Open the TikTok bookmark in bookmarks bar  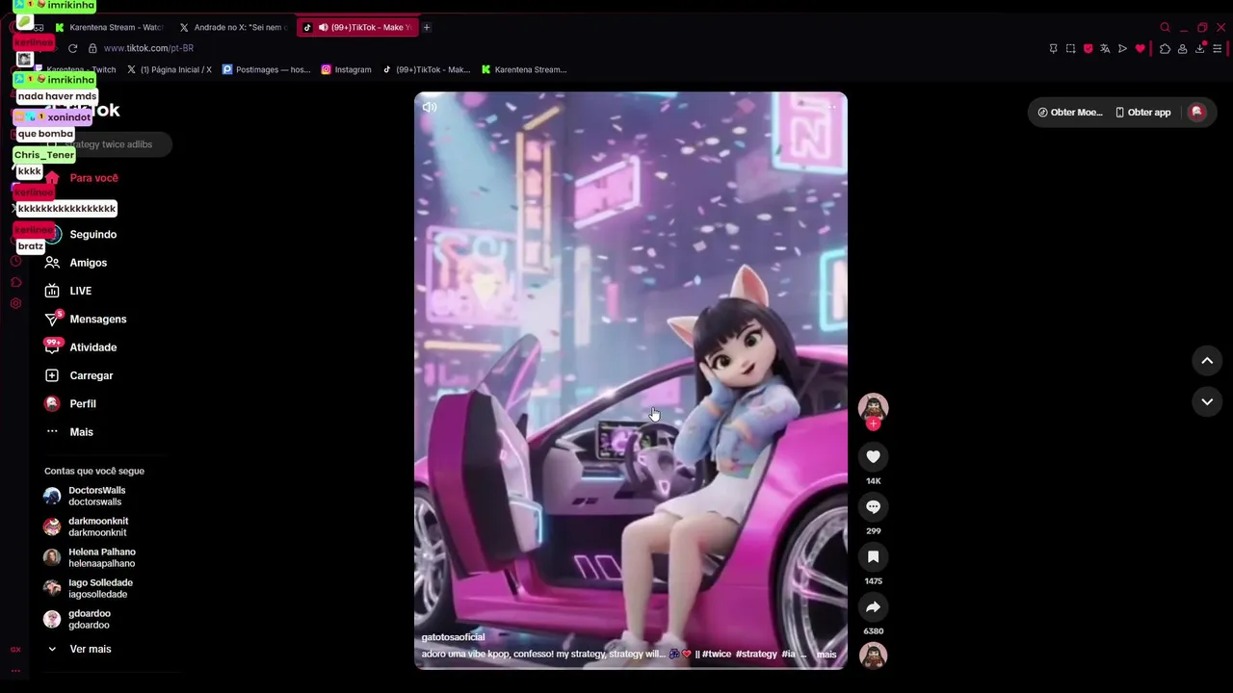tap(427, 69)
